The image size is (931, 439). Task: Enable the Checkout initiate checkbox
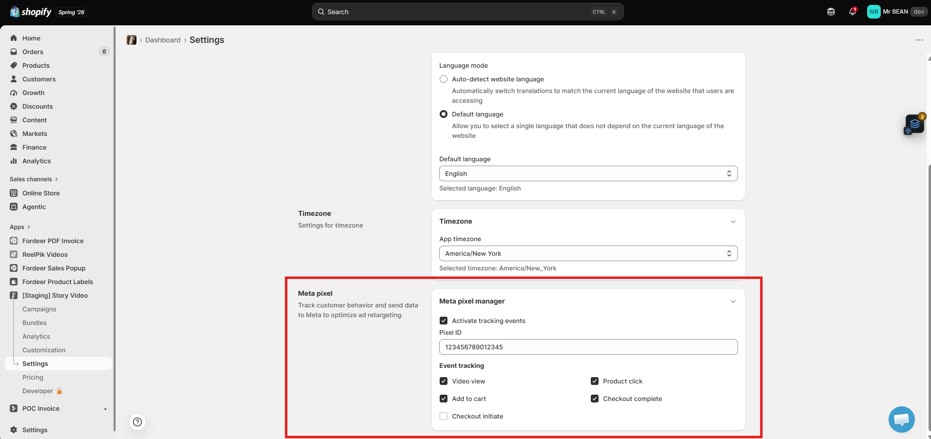(444, 416)
